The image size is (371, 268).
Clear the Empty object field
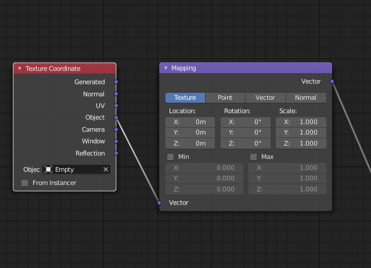(106, 169)
